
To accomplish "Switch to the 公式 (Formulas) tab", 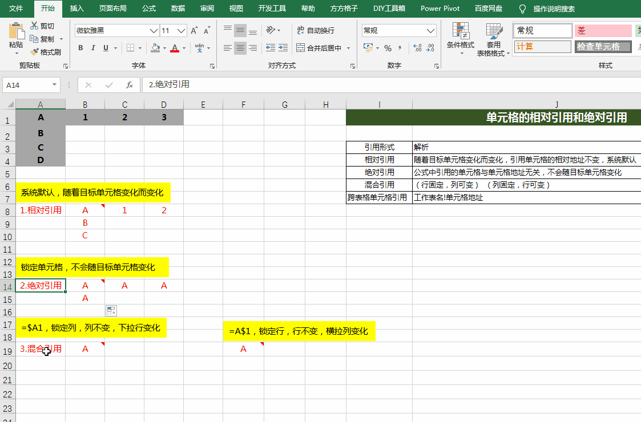I will pyautogui.click(x=149, y=8).
